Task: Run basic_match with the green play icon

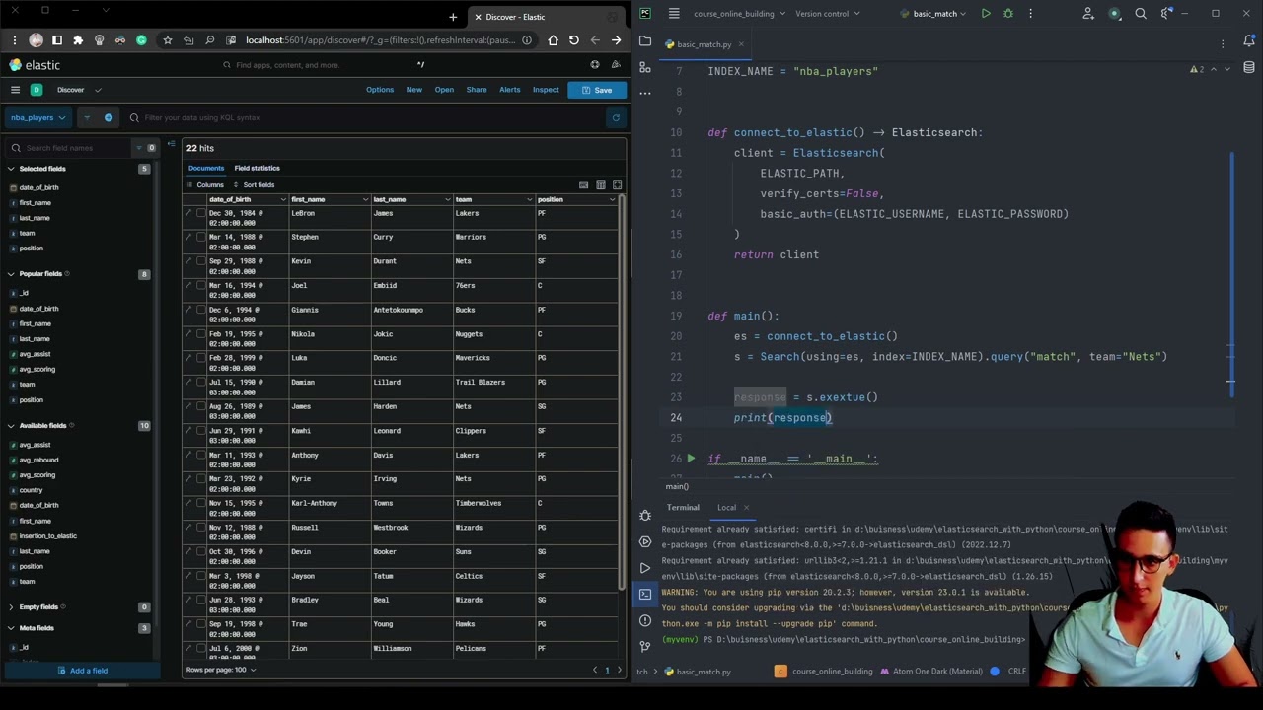Action: pos(986,14)
